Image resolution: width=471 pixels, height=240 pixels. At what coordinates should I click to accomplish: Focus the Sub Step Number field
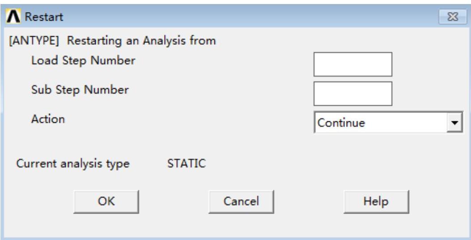(x=352, y=94)
